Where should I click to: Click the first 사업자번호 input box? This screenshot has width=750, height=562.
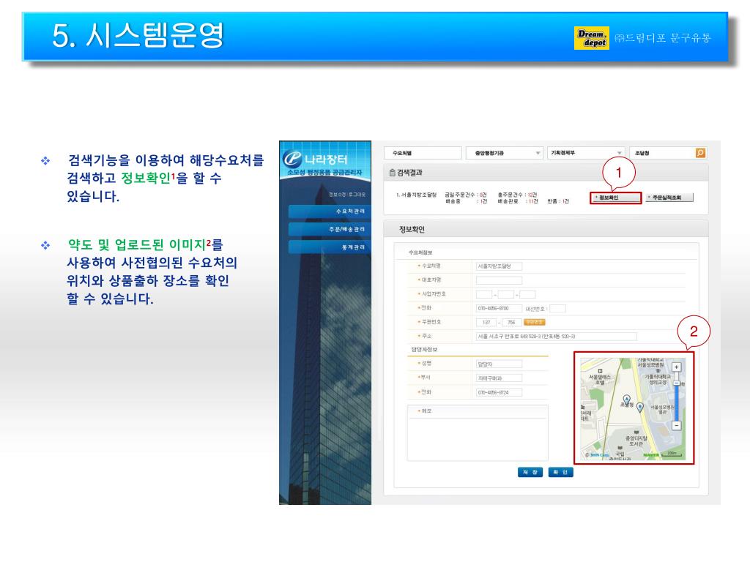tap(484, 294)
